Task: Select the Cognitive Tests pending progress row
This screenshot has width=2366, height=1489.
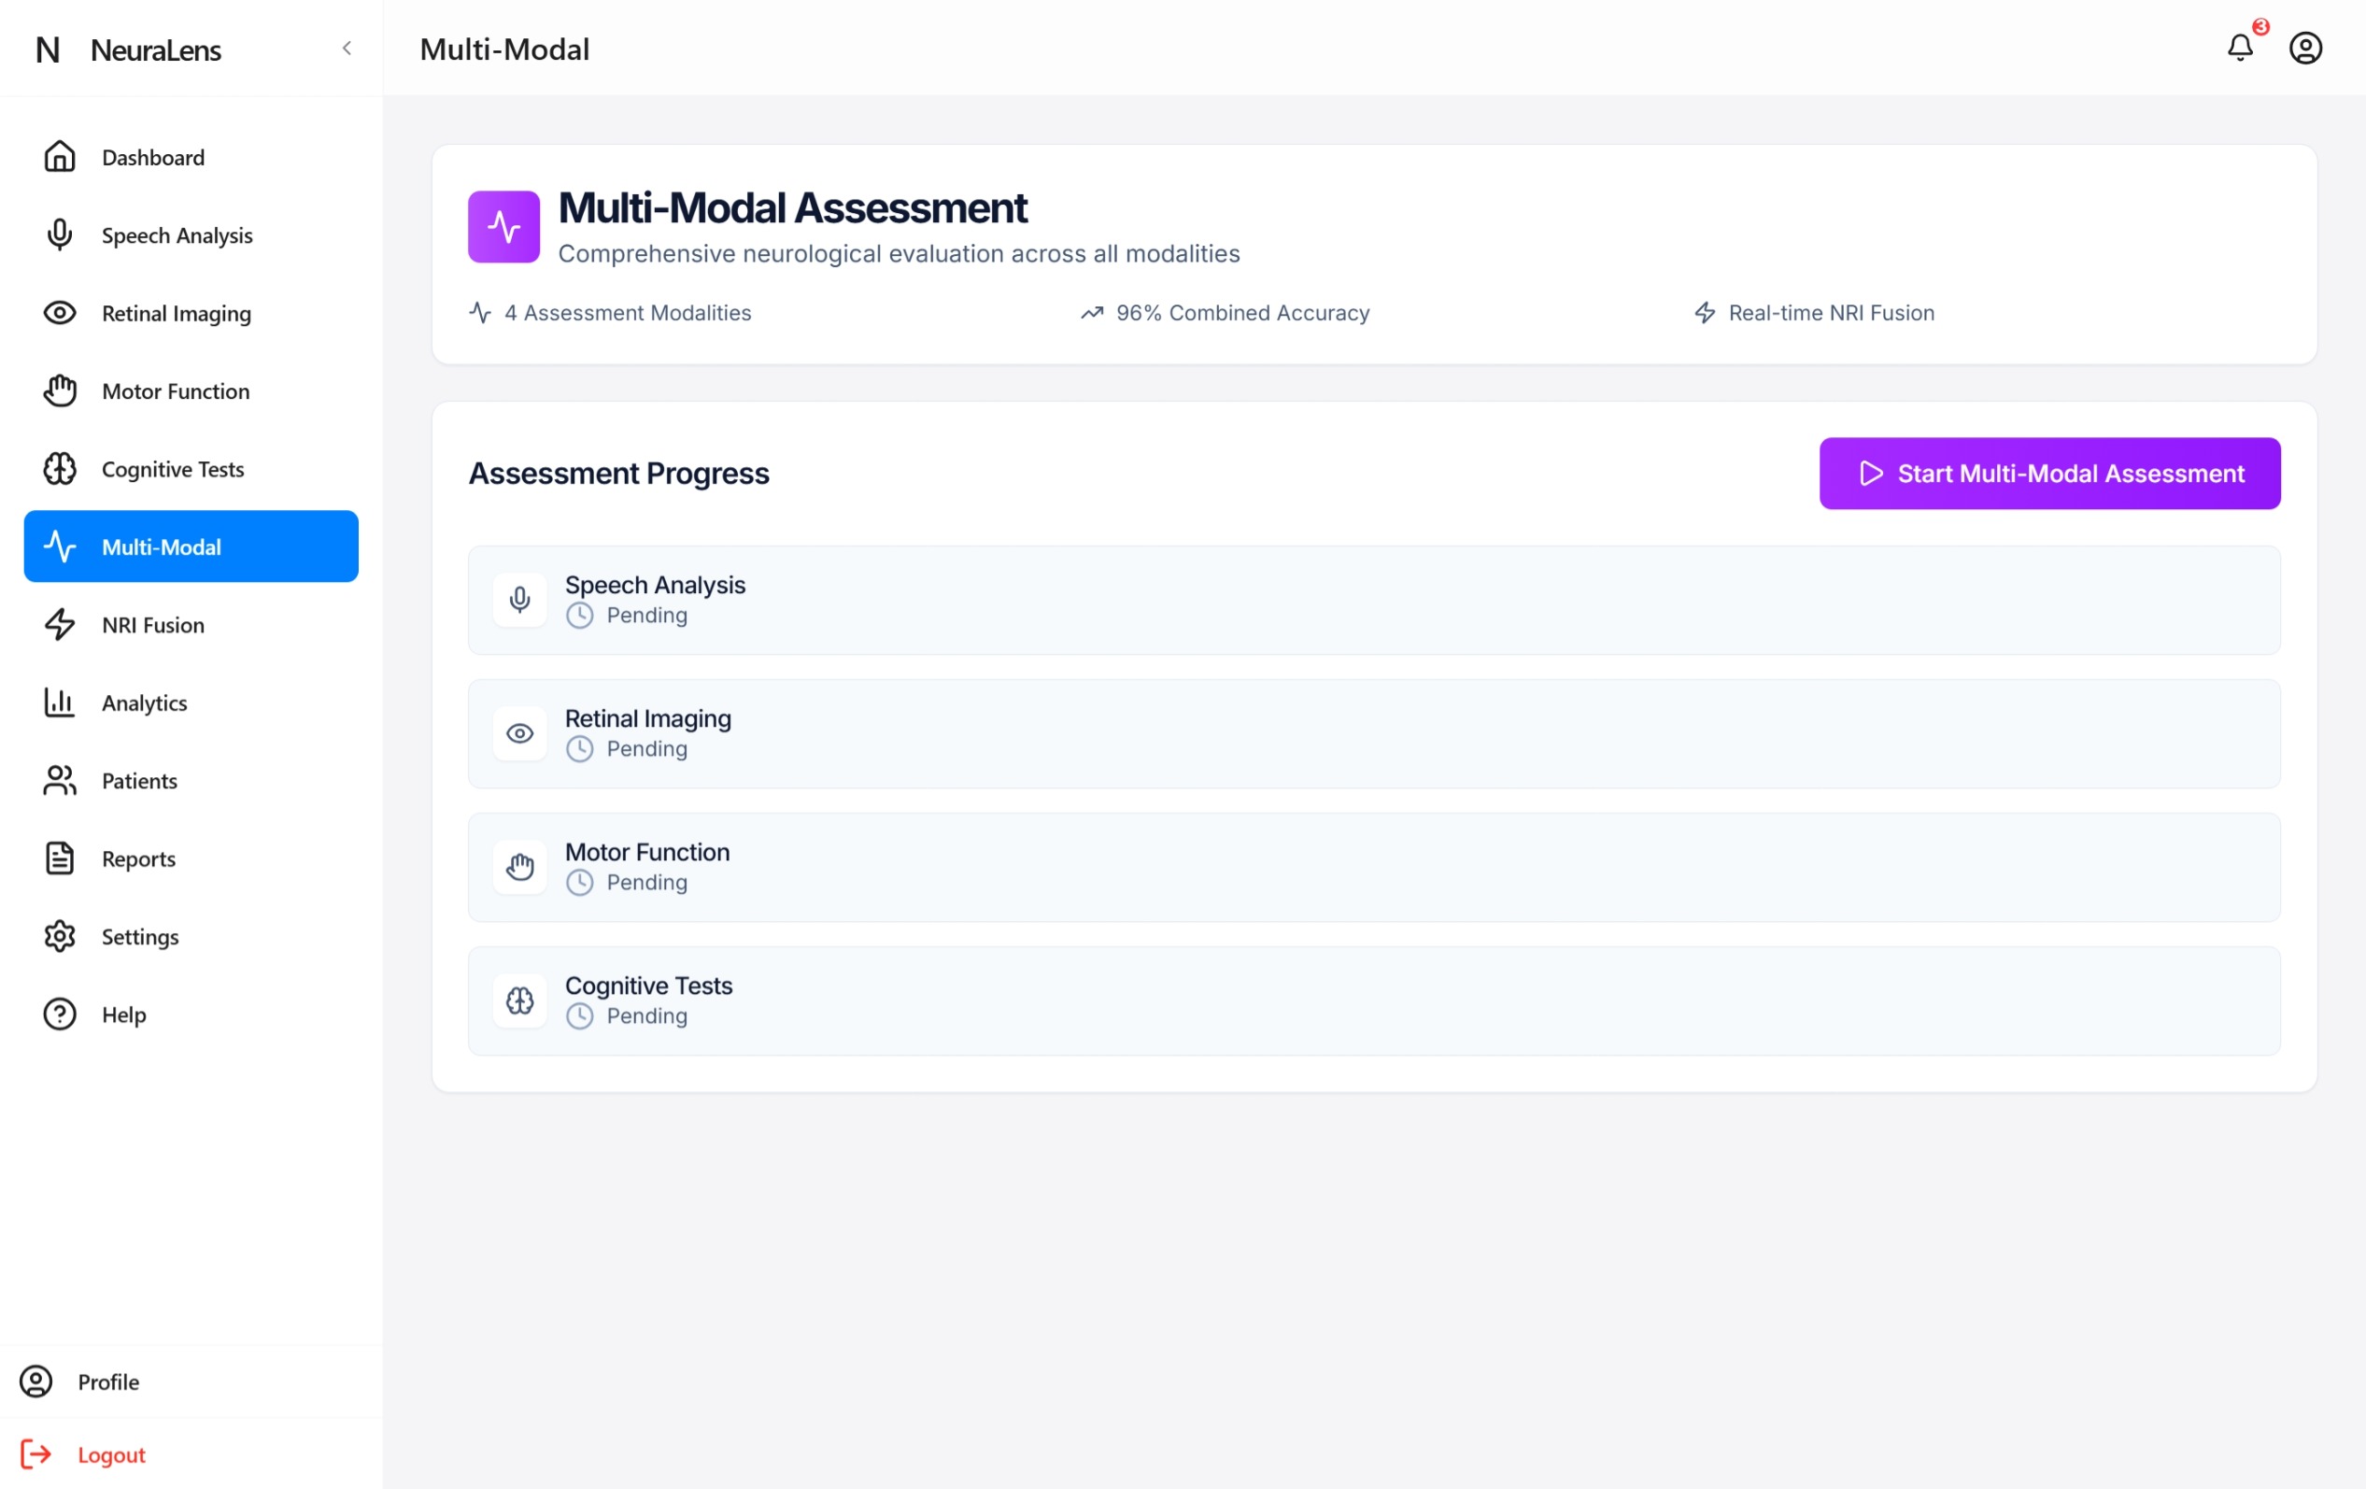Action: [1373, 1000]
